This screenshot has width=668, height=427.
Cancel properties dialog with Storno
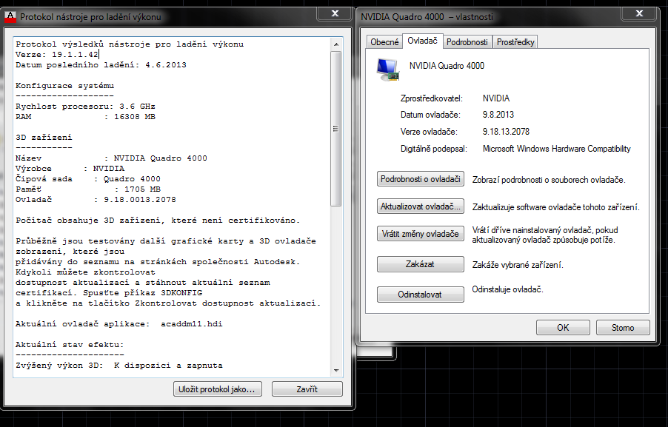pyautogui.click(x=623, y=327)
